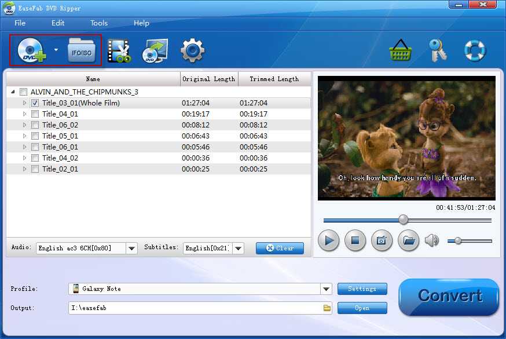506x339 pixels.
Task: Expand the Title_03_01(Whole Film) row
Action: tap(24, 103)
